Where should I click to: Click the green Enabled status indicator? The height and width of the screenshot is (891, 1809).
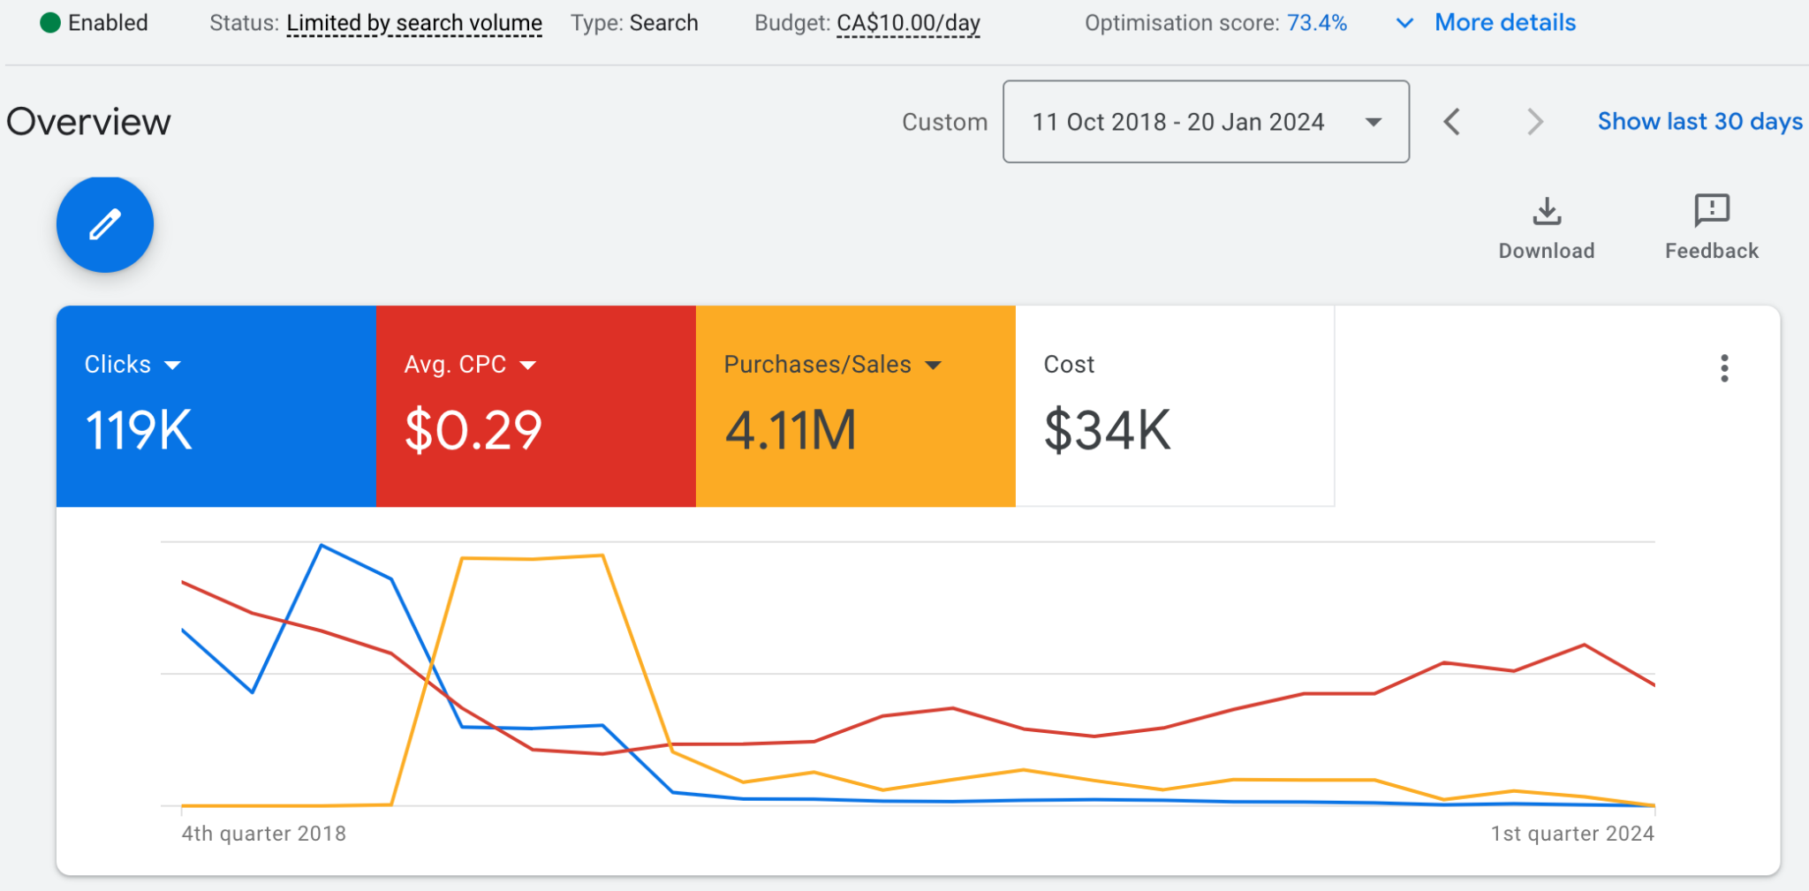pyautogui.click(x=51, y=23)
